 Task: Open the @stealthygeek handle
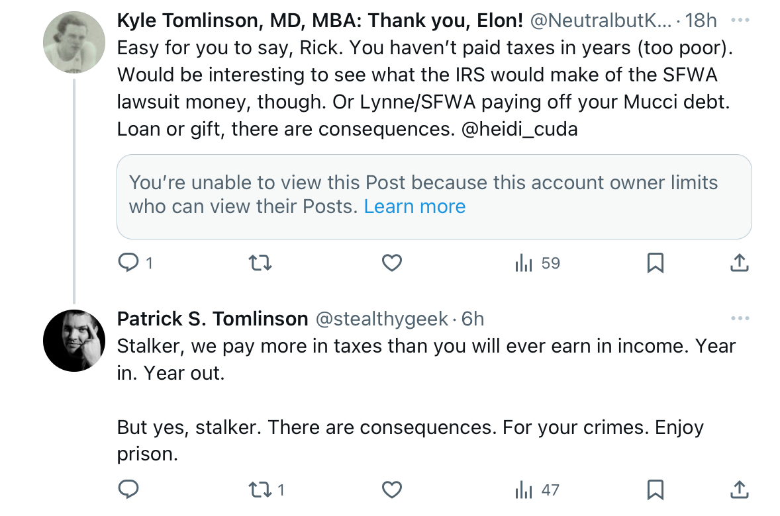coord(381,319)
